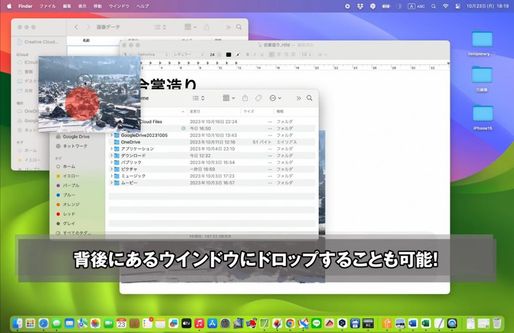The image size is (514, 333).
Task: Click the italic I button in TextEdit
Action: pyautogui.click(x=254, y=55)
